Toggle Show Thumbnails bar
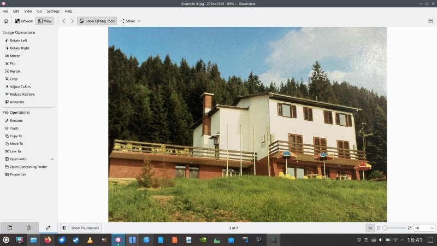 coord(85,228)
